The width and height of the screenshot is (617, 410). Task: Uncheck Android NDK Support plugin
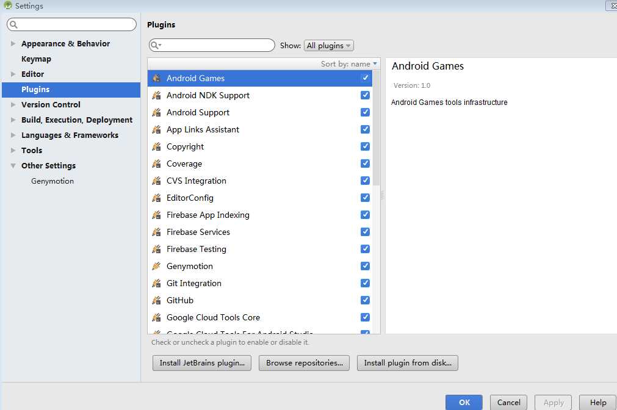click(365, 95)
